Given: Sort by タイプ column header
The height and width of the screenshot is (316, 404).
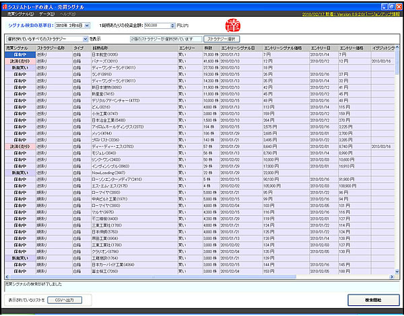Looking at the screenshot, I should point(81,48).
